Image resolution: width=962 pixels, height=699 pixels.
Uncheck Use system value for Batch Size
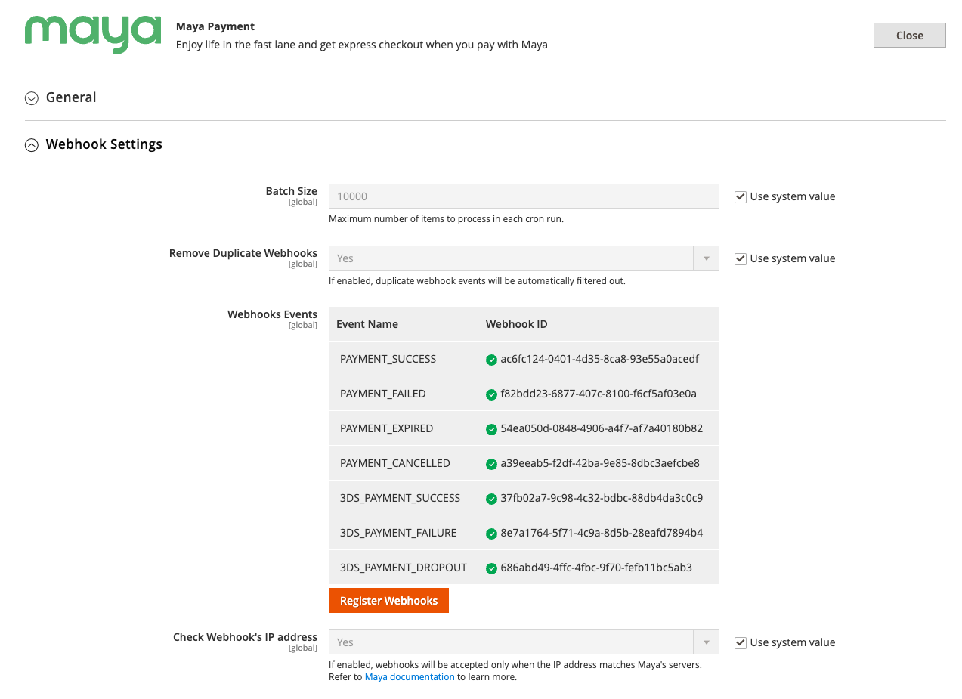[741, 197]
